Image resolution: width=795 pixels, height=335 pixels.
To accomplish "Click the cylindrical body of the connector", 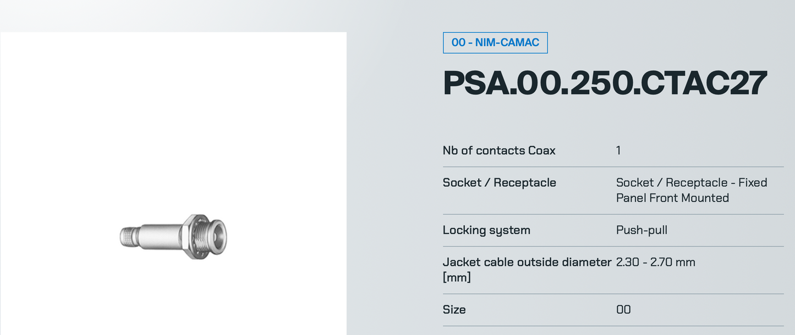I will (161, 236).
